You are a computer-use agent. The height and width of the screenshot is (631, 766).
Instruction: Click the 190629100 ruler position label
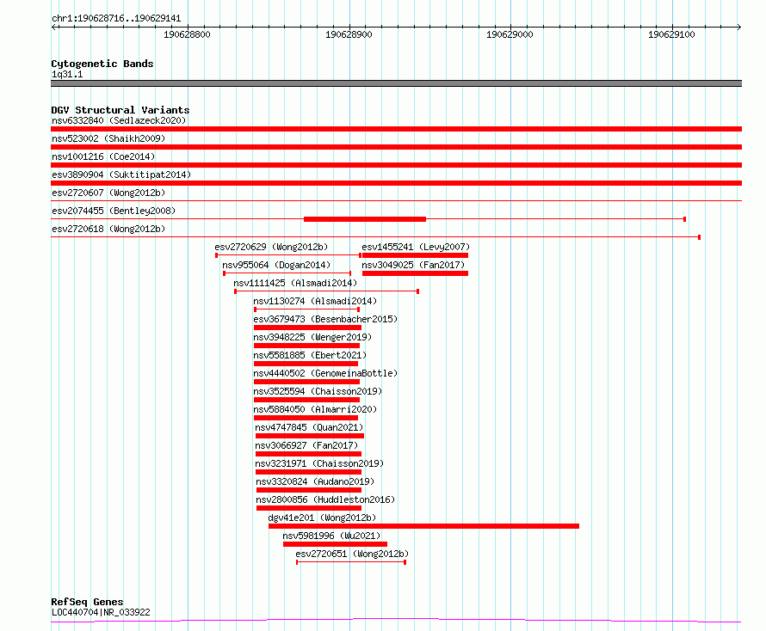click(x=671, y=34)
